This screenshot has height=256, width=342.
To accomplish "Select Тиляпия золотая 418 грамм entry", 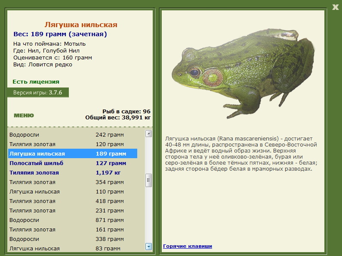I will tap(73, 201).
